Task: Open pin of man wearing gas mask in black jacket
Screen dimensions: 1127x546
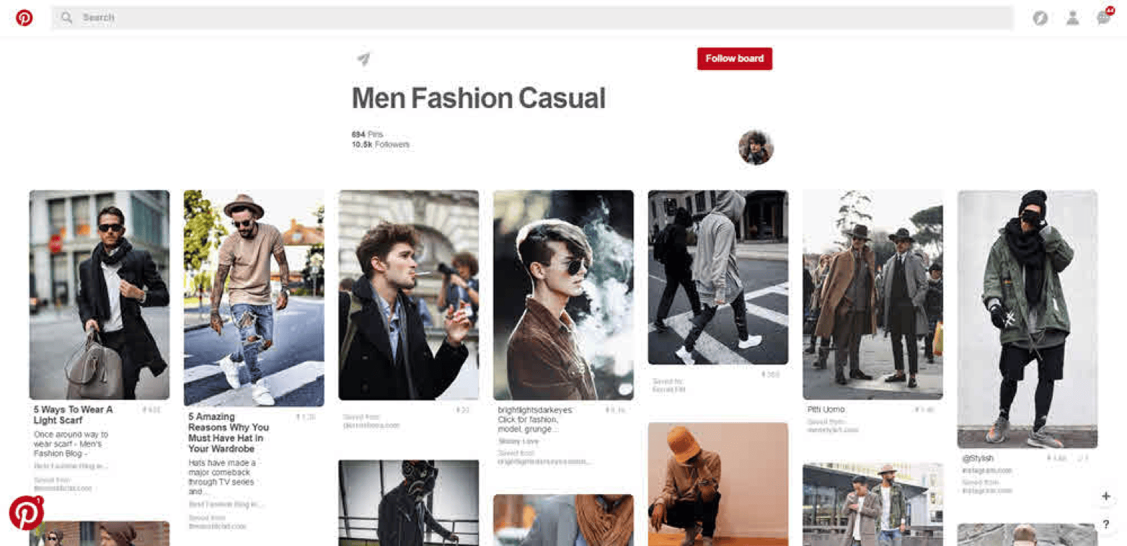Action: 409,503
